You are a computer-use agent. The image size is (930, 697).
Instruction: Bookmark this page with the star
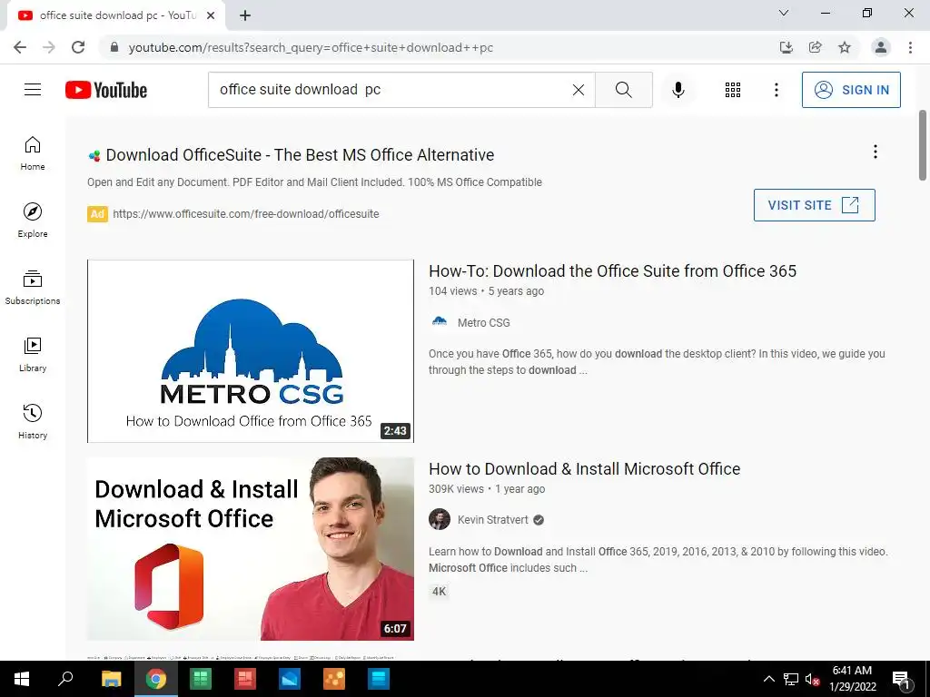pyautogui.click(x=845, y=47)
